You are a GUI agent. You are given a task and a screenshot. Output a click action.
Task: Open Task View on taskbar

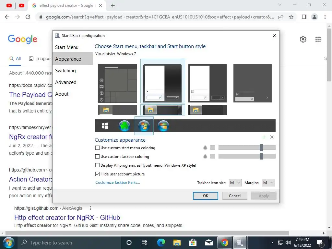[145, 243]
